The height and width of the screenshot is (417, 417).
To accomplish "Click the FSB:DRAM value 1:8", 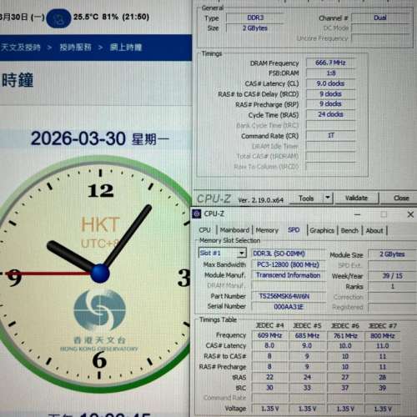I will (x=330, y=73).
